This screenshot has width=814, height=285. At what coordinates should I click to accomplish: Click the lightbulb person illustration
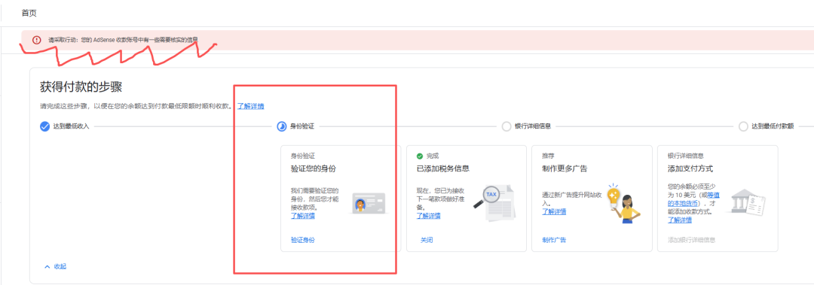(623, 203)
